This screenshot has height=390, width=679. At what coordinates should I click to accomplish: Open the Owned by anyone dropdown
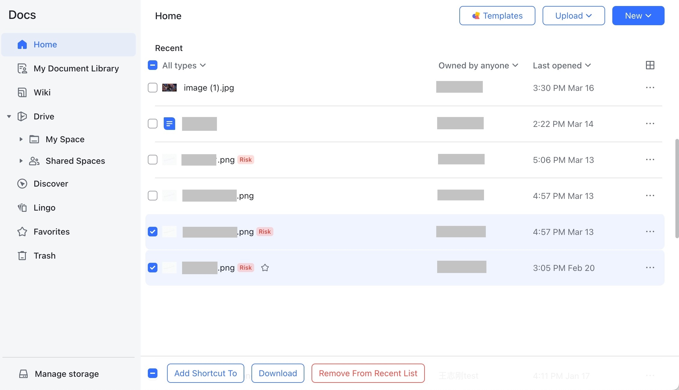pyautogui.click(x=478, y=65)
